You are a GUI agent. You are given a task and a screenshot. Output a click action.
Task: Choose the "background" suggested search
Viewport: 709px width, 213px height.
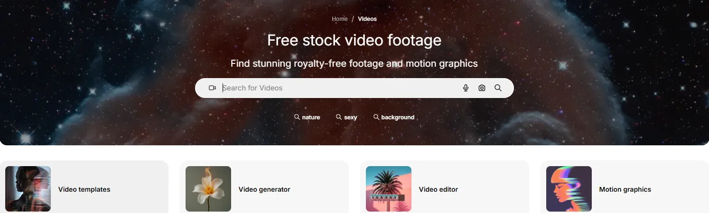[398, 117]
